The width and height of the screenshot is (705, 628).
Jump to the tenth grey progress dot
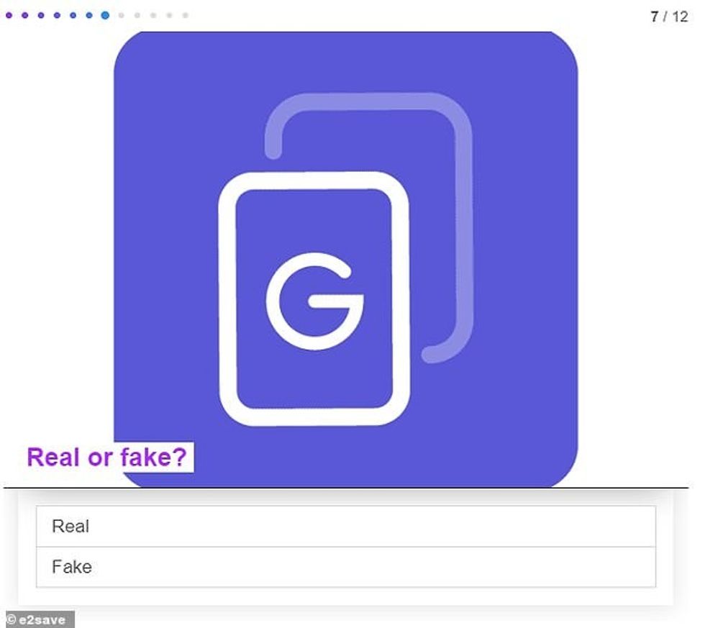click(153, 15)
